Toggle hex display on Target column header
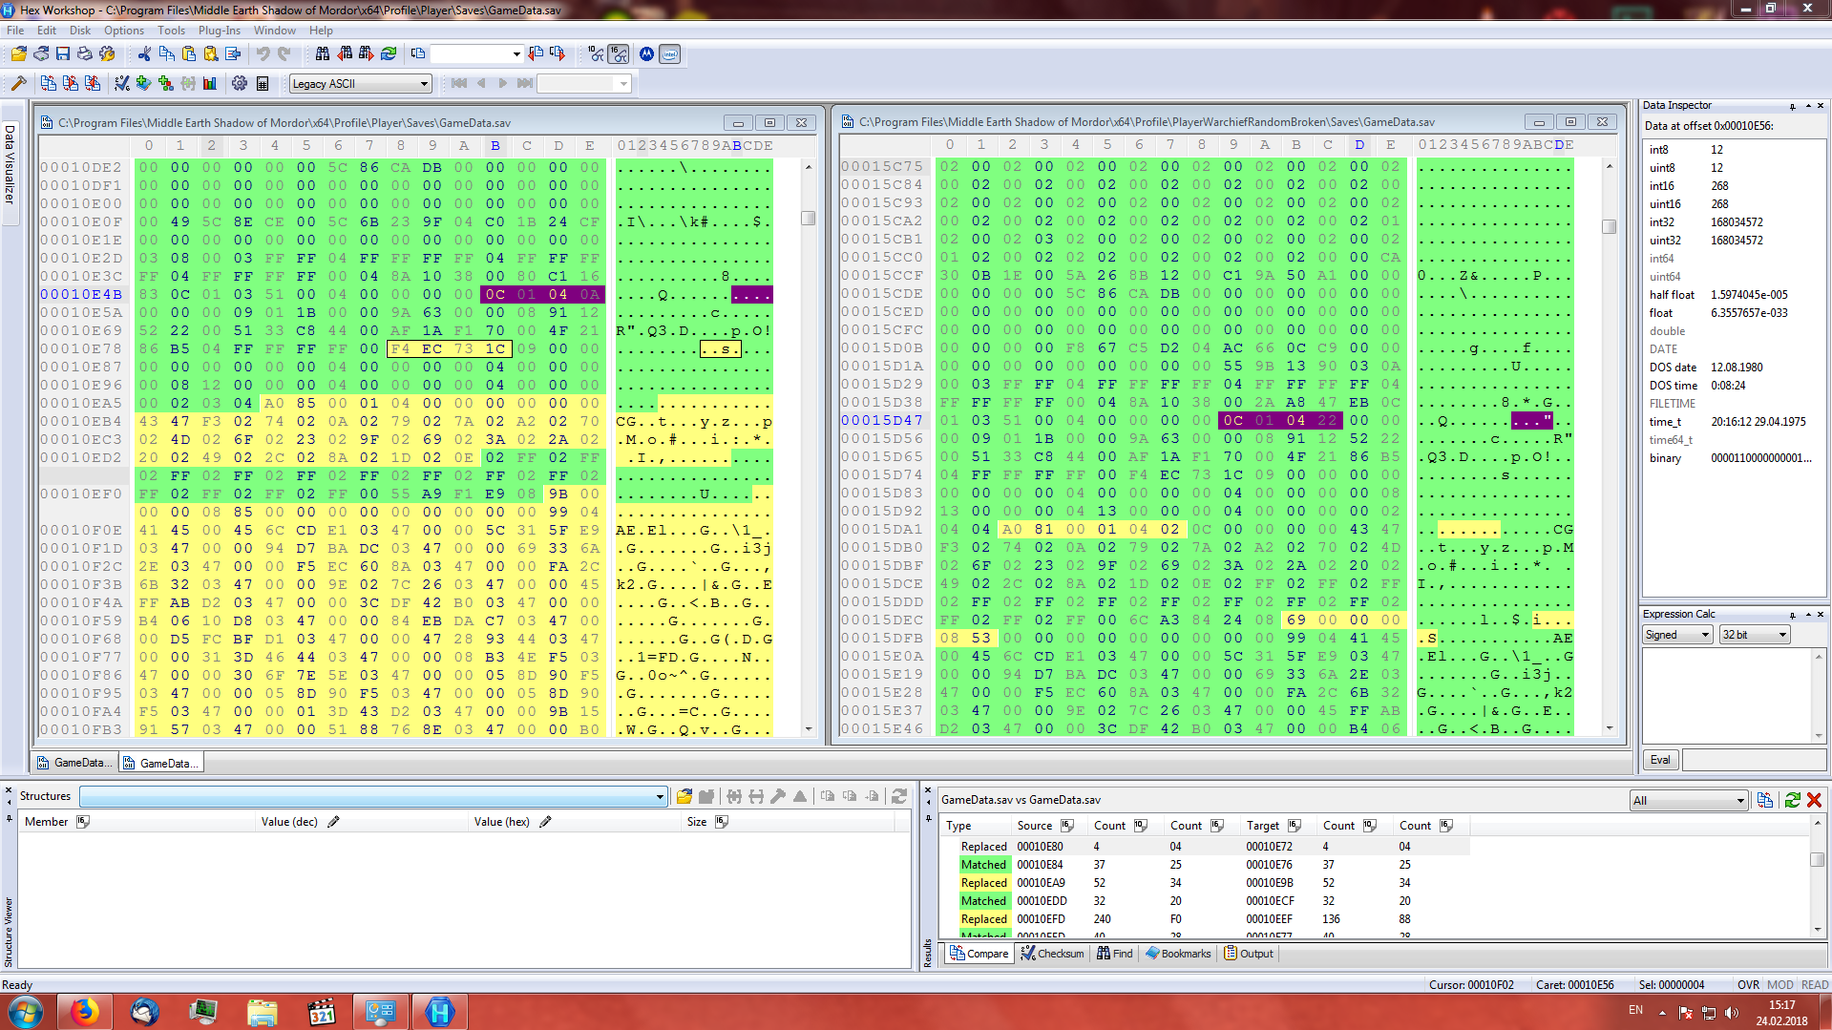Viewport: 1832px width, 1030px height. [1295, 826]
